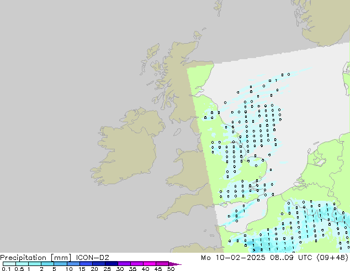Click the 'Mo 10-02-2025' date text
Viewport: 350px width, 271px height.
[233, 258]
